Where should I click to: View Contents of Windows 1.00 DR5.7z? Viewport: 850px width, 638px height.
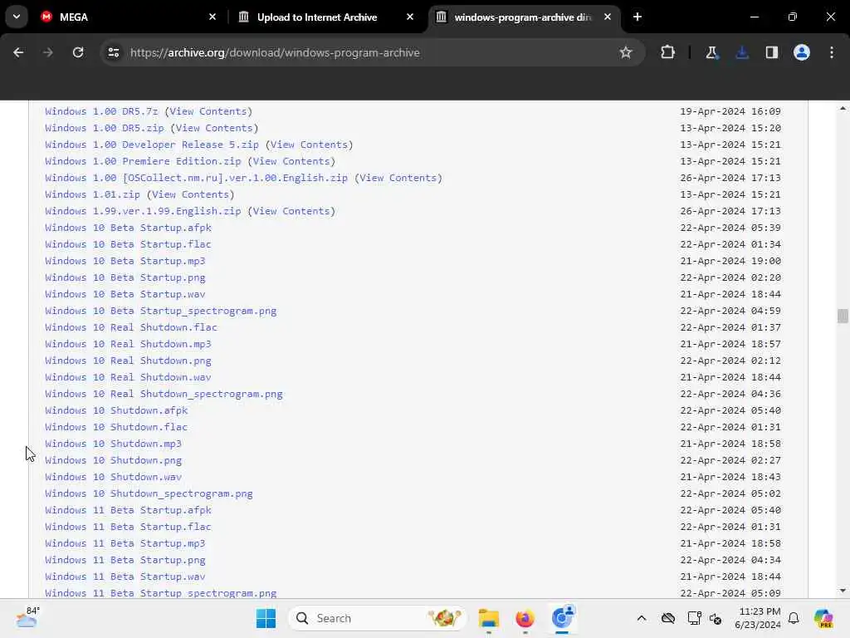click(208, 111)
